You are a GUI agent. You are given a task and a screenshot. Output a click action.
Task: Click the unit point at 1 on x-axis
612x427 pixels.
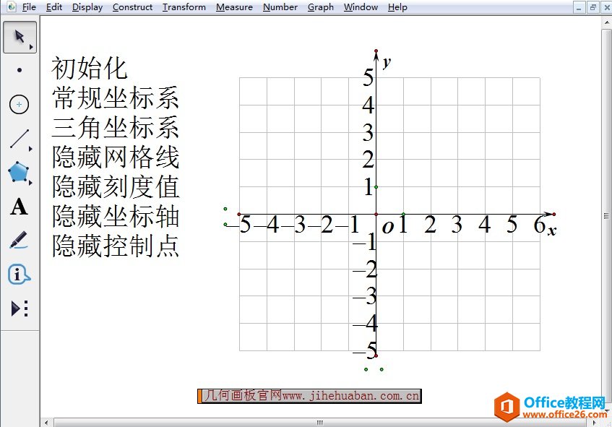tap(403, 215)
